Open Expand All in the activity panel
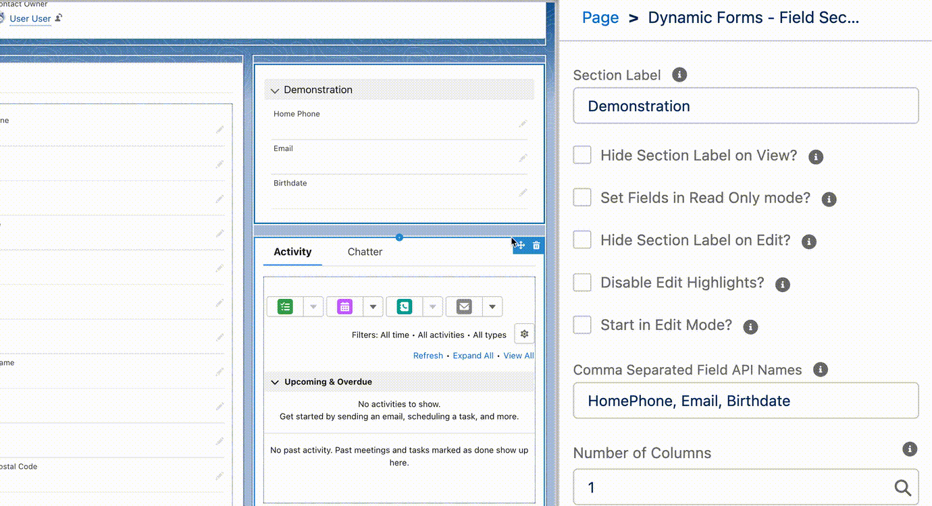 (x=473, y=356)
